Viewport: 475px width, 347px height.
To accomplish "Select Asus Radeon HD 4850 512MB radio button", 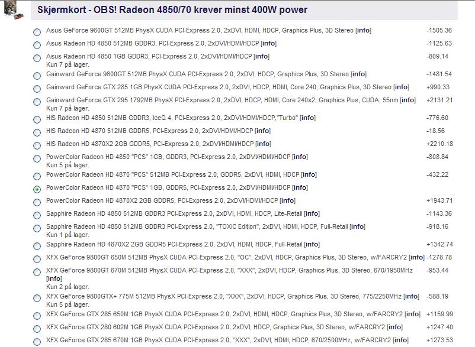I will click(37, 45).
